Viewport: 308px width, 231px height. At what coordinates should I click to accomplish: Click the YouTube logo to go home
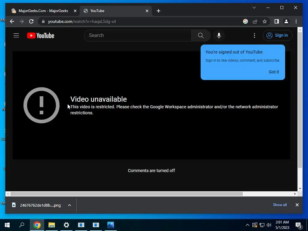(41, 35)
